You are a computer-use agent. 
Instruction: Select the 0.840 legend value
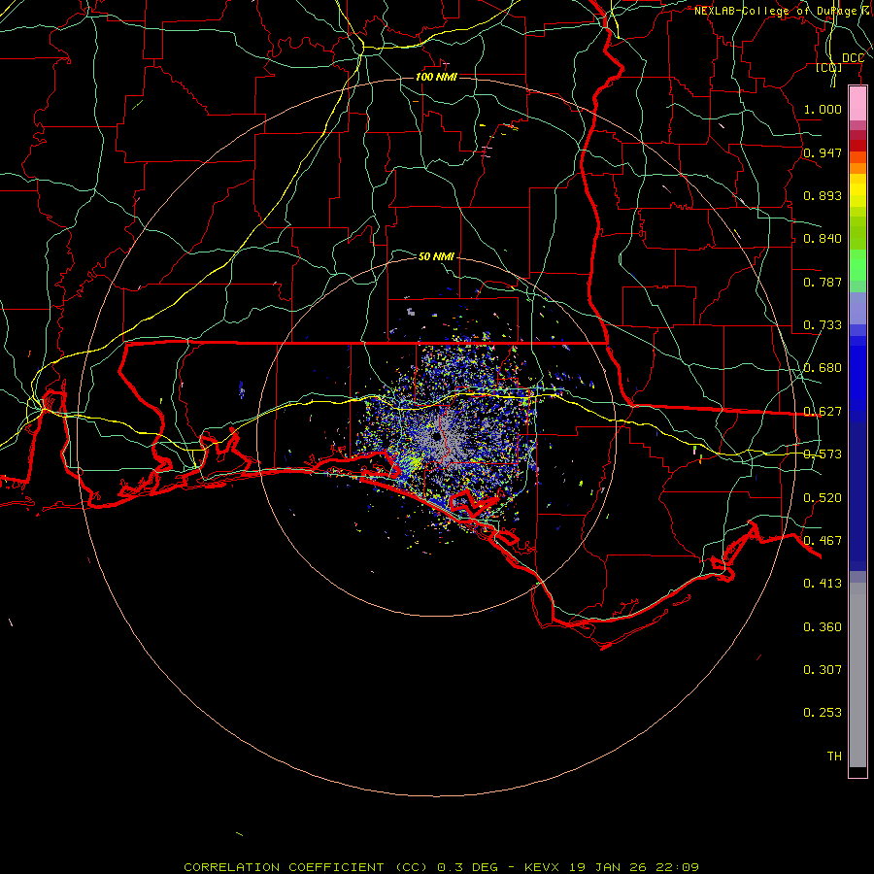pos(823,239)
